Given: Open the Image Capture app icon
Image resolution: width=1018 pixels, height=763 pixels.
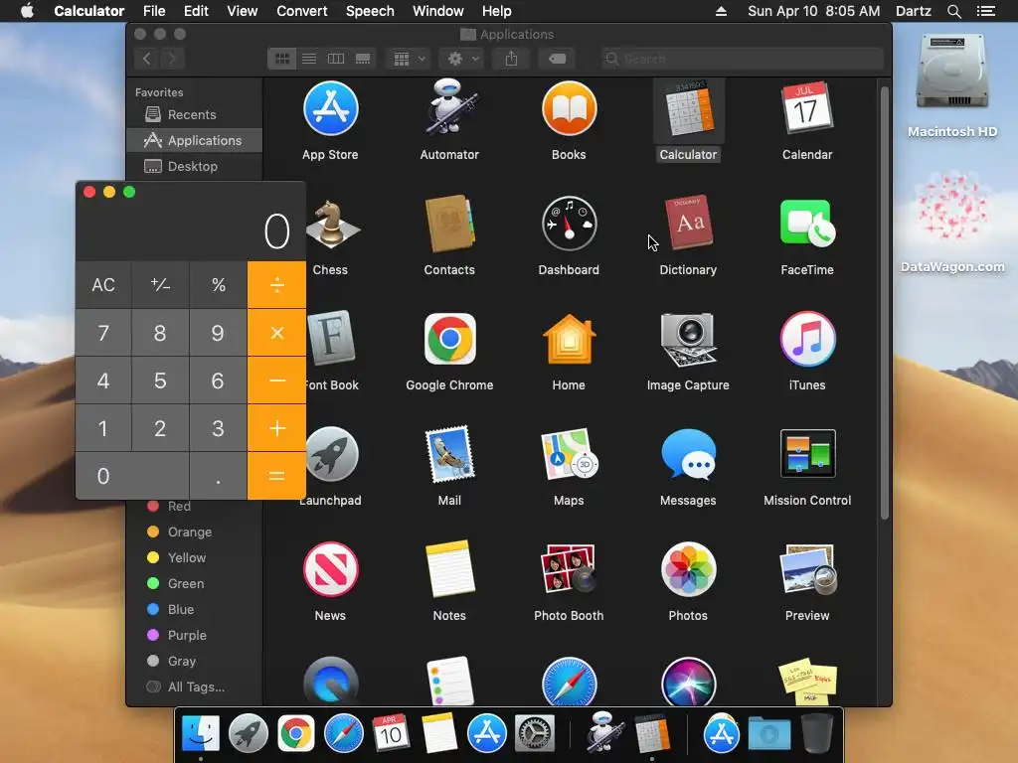Looking at the screenshot, I should pyautogui.click(x=688, y=340).
